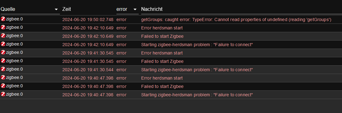This screenshot has height=113, width=342.
Task: Click the 19:40:47 Failed to start Zigbee message
Action: click(x=162, y=87)
